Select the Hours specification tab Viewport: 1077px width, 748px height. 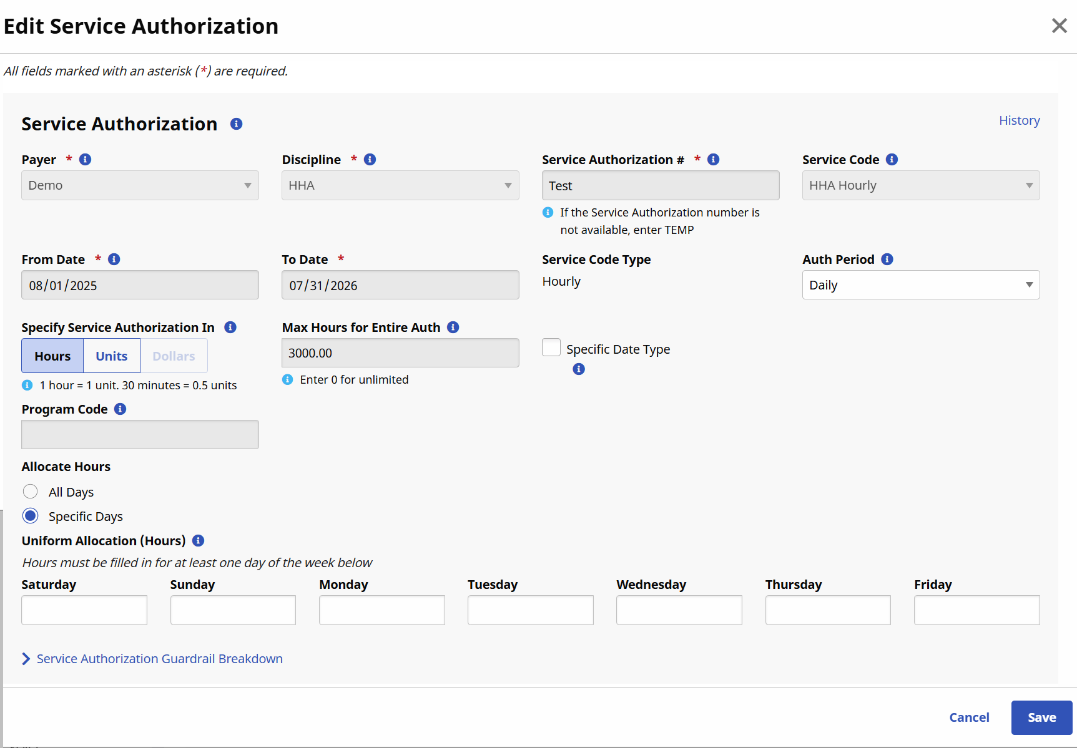(x=52, y=356)
